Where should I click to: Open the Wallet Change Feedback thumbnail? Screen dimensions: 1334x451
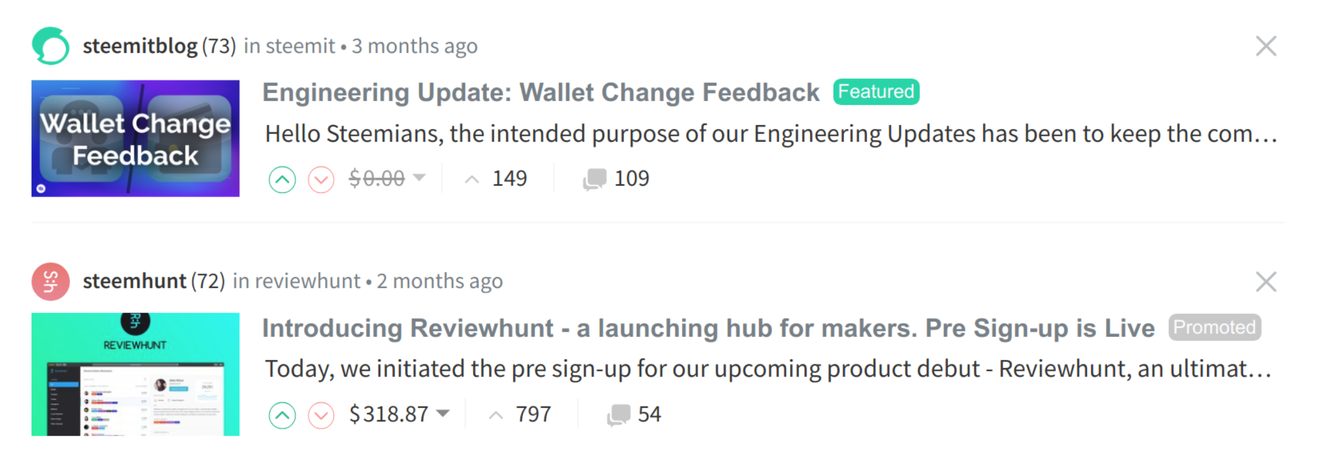136,138
